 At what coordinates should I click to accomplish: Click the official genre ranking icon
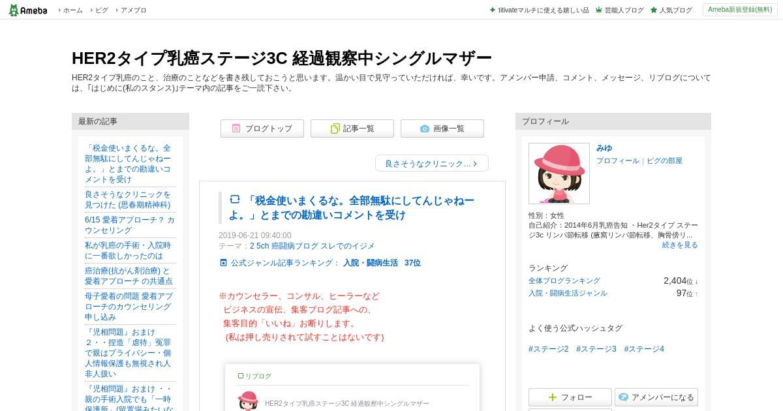pyautogui.click(x=223, y=263)
